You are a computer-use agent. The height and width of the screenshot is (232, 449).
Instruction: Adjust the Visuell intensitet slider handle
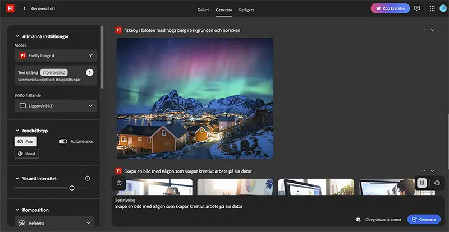(72, 188)
